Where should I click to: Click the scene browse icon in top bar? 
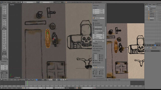point(38,2)
